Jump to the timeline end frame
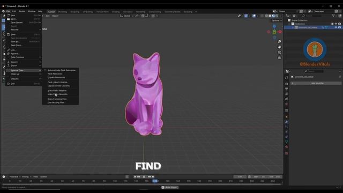The height and width of the screenshot is (193, 343). tap(153, 177)
